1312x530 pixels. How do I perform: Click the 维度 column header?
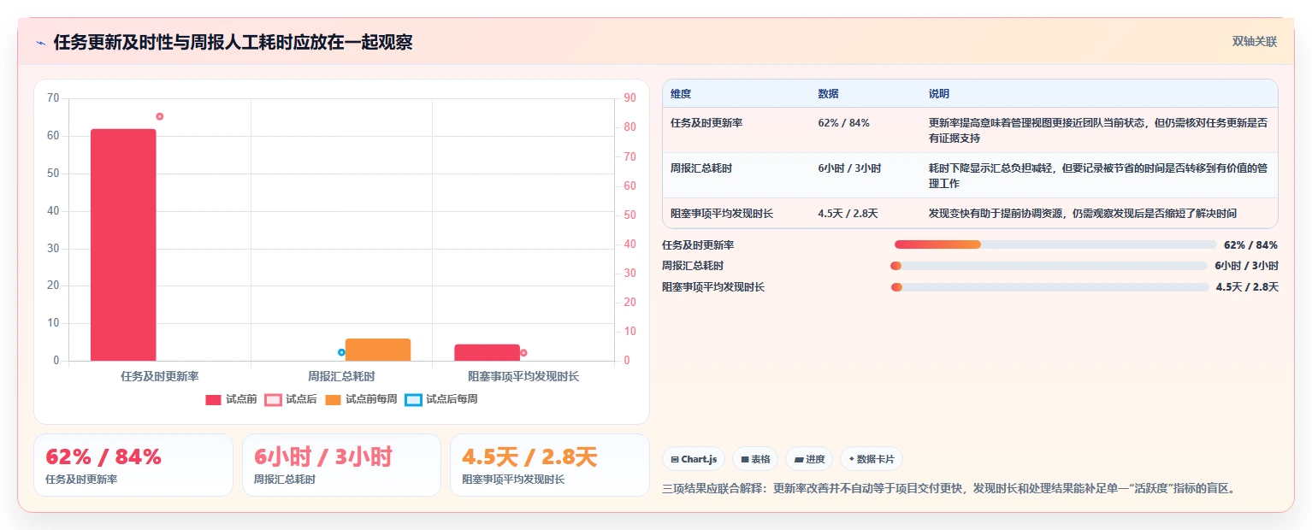point(681,94)
